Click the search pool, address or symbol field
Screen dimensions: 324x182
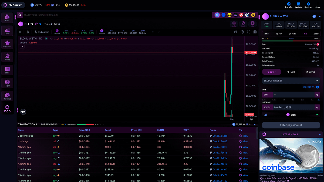(x=117, y=15)
